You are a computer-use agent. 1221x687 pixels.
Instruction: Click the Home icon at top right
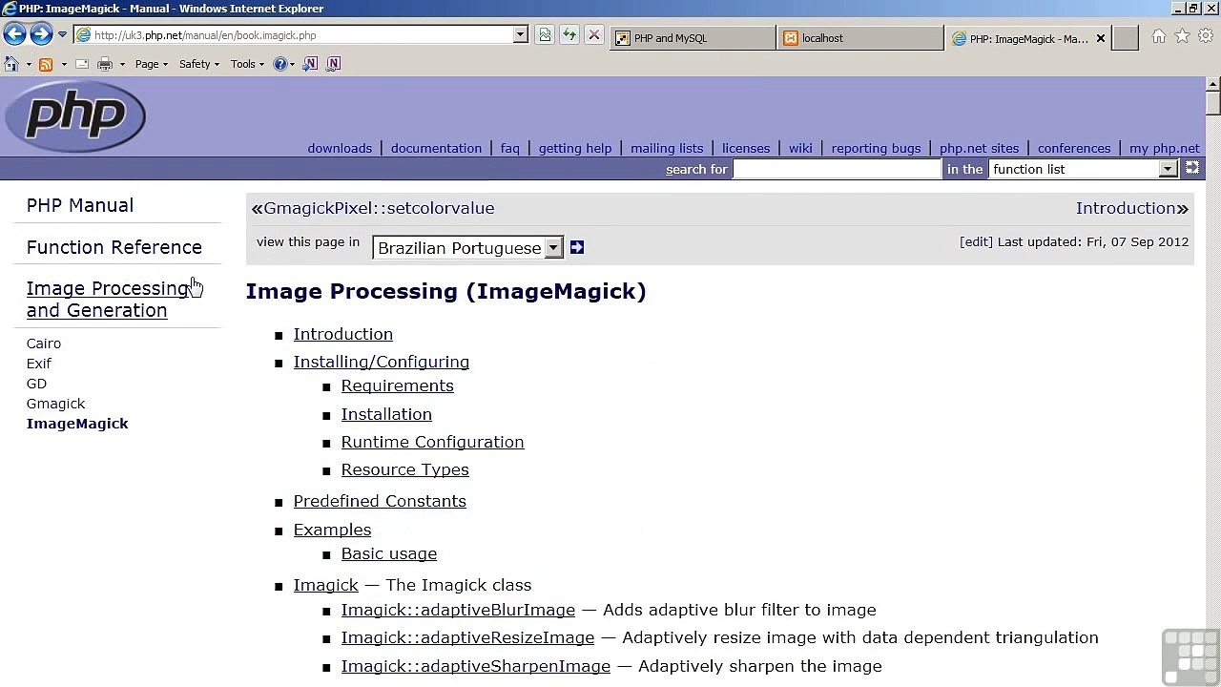click(1158, 36)
